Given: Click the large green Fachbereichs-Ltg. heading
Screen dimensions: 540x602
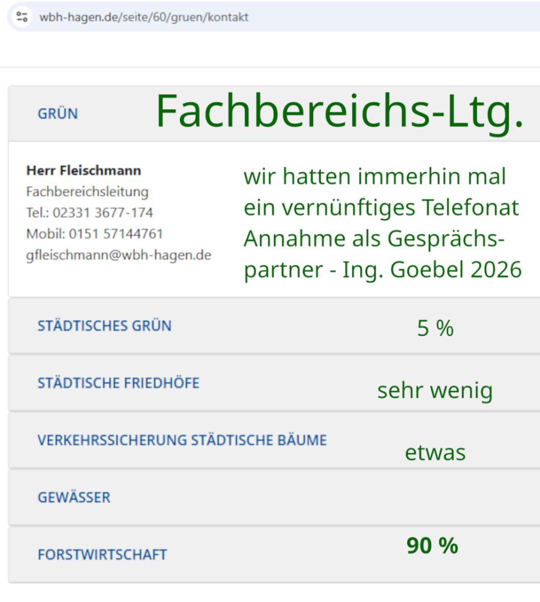Looking at the screenshot, I should [x=340, y=112].
